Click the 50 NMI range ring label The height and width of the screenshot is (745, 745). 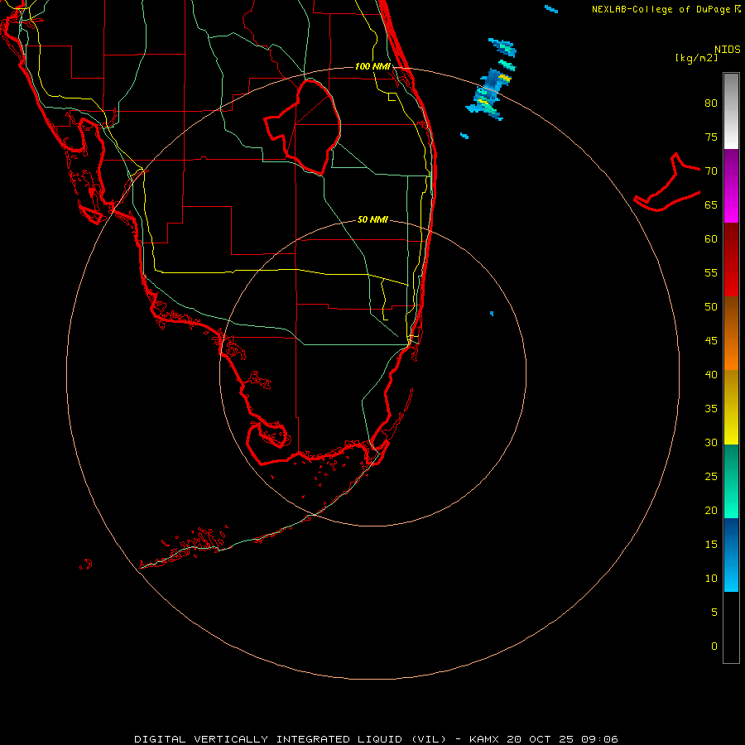[372, 219]
